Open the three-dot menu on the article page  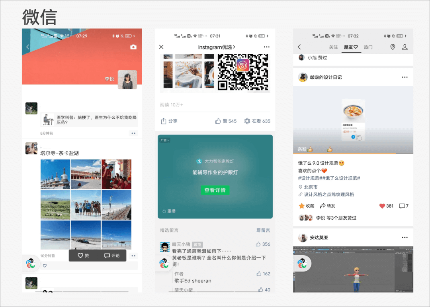(x=266, y=47)
